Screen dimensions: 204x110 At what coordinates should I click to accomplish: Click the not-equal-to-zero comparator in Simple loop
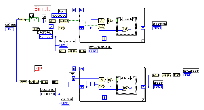(x=110, y=21)
